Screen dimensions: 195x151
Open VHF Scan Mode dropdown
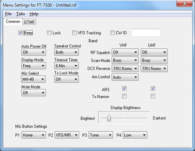[125, 60]
